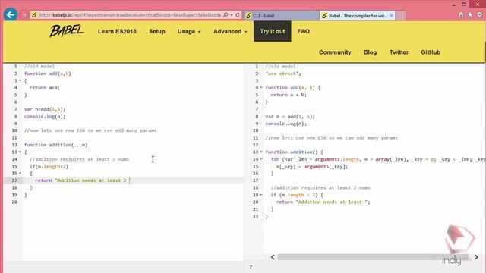Image resolution: width=486 pixels, height=273 pixels.
Task: Click line number 22 in the output gutter
Action: pyautogui.click(x=255, y=217)
